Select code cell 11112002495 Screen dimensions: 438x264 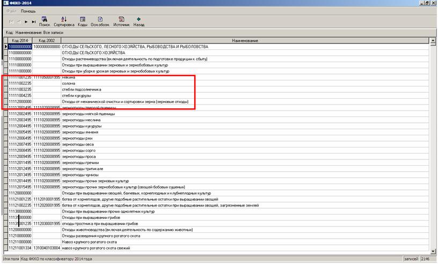[x=19, y=113]
